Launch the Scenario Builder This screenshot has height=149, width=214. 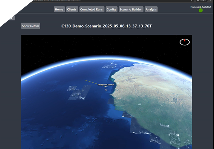tap(131, 9)
